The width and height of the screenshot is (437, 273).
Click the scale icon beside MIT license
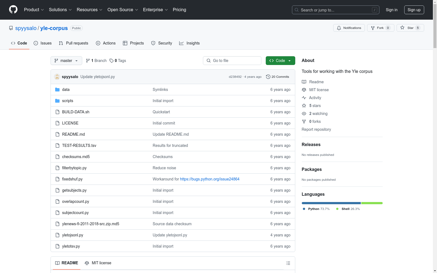[x=304, y=90]
